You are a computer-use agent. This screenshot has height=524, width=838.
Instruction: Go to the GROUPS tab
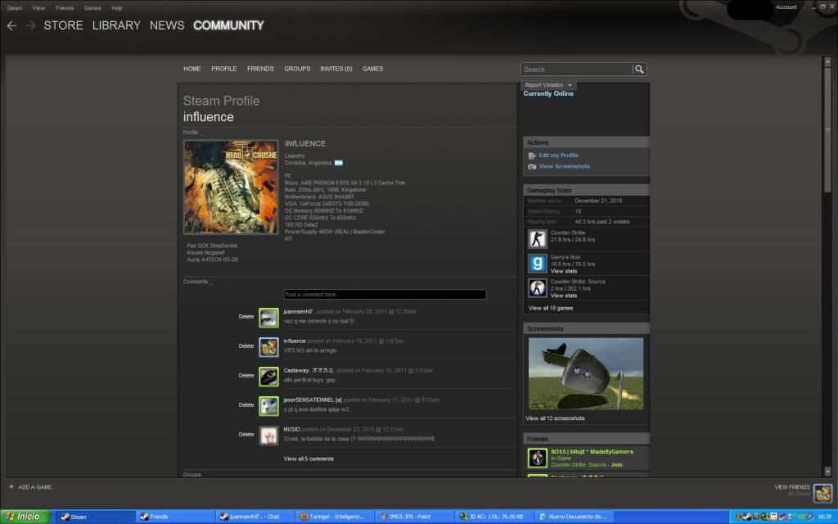point(297,69)
